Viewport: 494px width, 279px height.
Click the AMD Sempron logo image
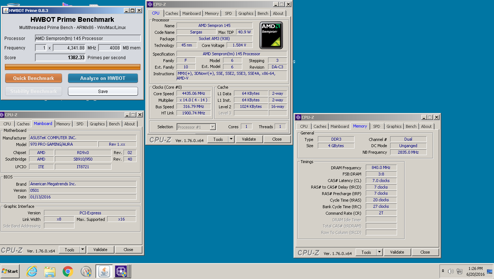(271, 35)
